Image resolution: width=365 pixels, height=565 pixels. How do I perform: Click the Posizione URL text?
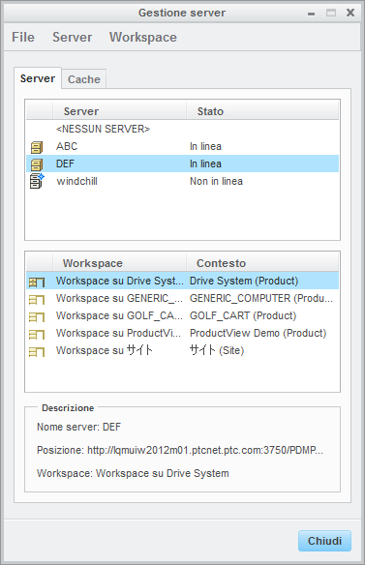[x=180, y=450]
